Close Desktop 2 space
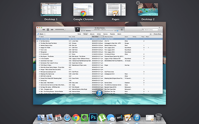The width and height of the screenshot is (199, 124). pyautogui.click(x=138, y=3)
